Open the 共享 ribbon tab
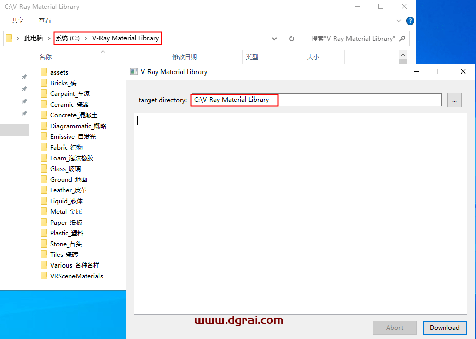Screen dimensions: 476x339 [x=18, y=20]
